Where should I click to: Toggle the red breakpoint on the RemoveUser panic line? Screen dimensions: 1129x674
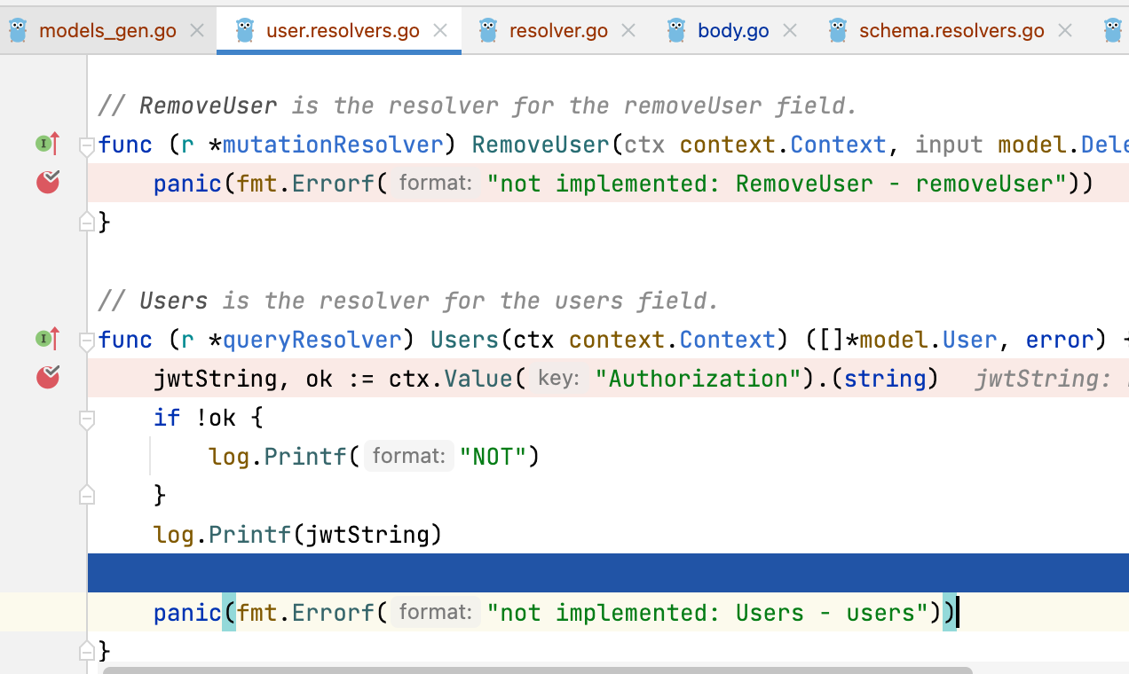coord(48,184)
